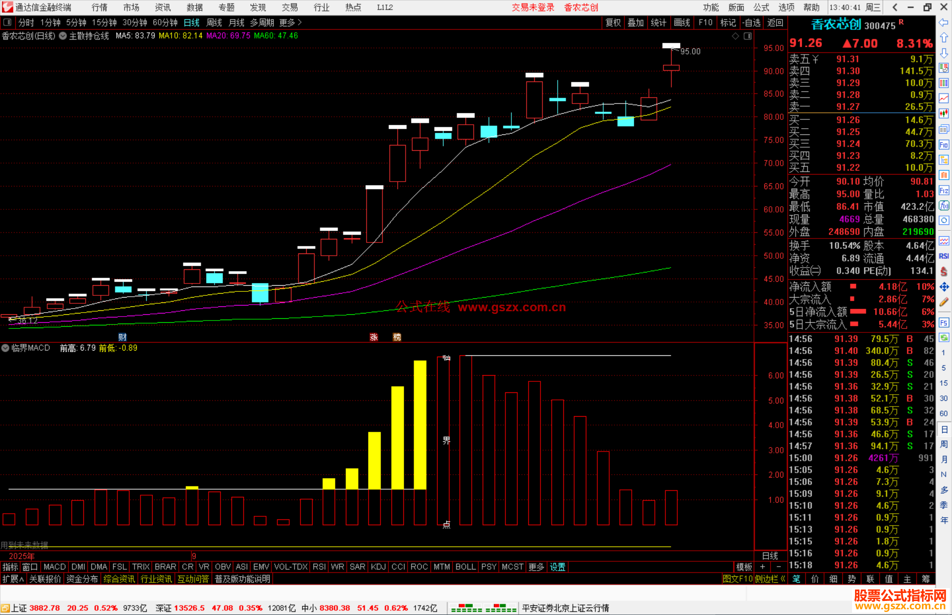Click the intraday trend line chart icon
The width and height of the screenshot is (952, 615).
(944, 98)
